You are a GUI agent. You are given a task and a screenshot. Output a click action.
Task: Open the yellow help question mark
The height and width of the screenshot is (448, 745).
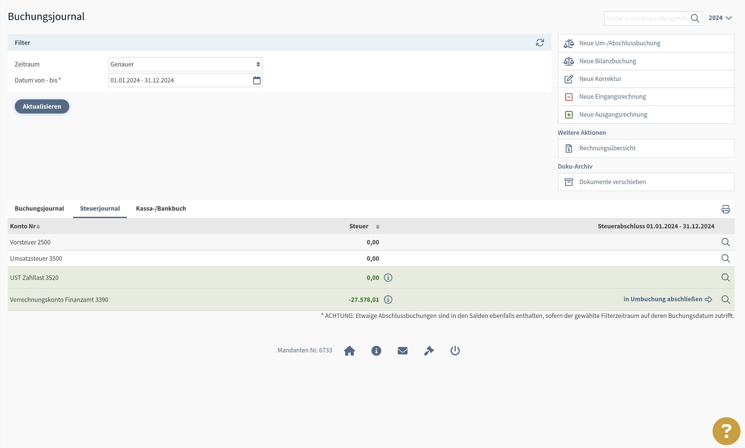[726, 431]
